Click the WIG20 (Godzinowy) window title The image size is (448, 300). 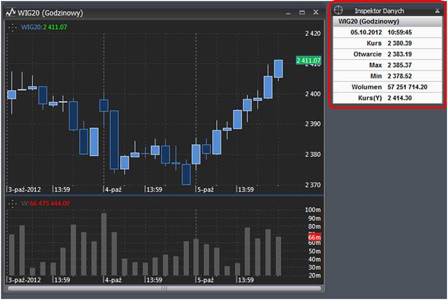click(51, 13)
